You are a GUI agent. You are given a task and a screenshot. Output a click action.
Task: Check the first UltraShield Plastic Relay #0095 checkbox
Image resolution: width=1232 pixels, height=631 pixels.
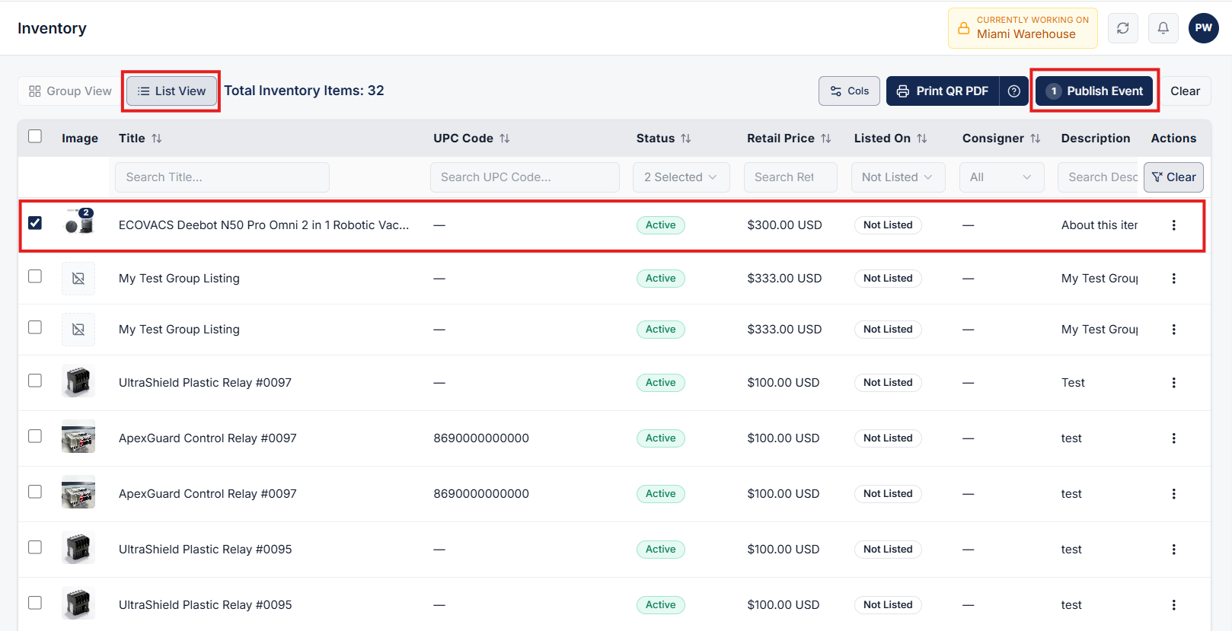coord(35,547)
